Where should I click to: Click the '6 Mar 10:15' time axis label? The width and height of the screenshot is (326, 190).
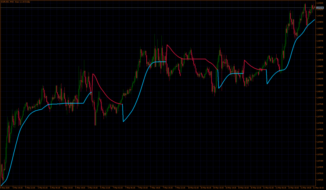click(x=68, y=188)
